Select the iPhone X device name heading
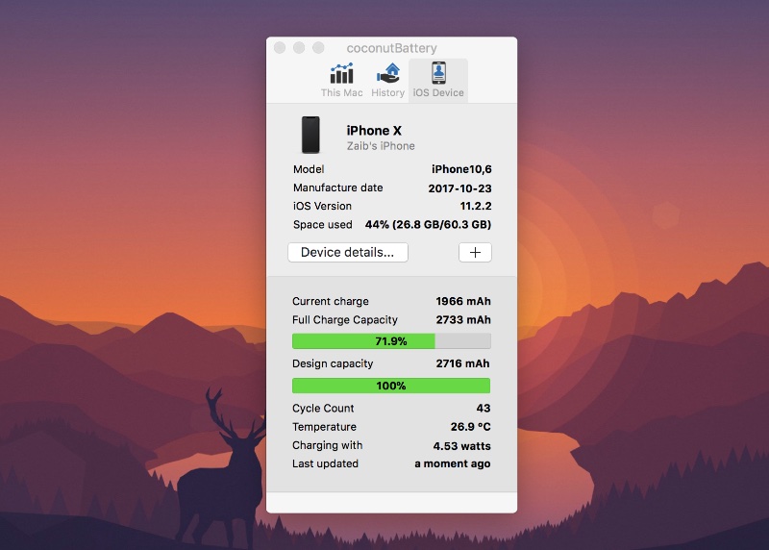Image resolution: width=769 pixels, height=550 pixels. click(x=374, y=131)
